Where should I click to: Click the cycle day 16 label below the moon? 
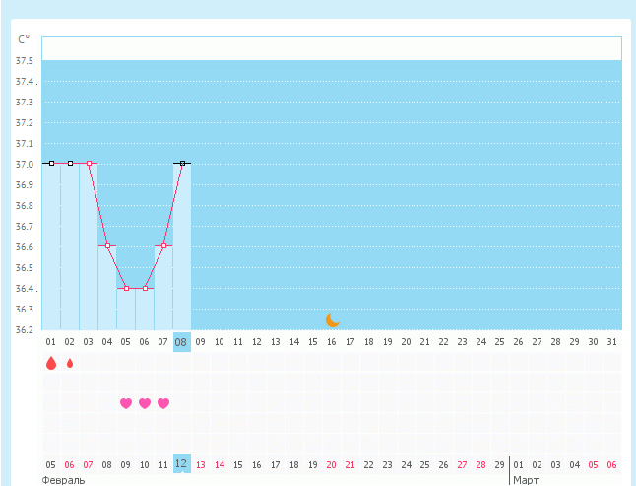pyautogui.click(x=331, y=342)
